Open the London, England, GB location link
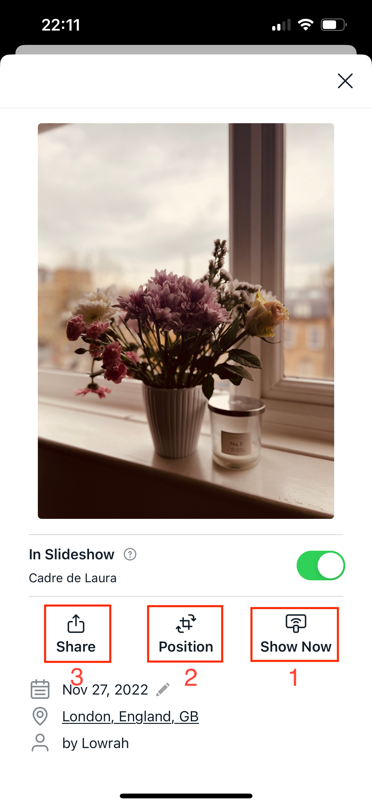This screenshot has width=372, height=806. 130,717
